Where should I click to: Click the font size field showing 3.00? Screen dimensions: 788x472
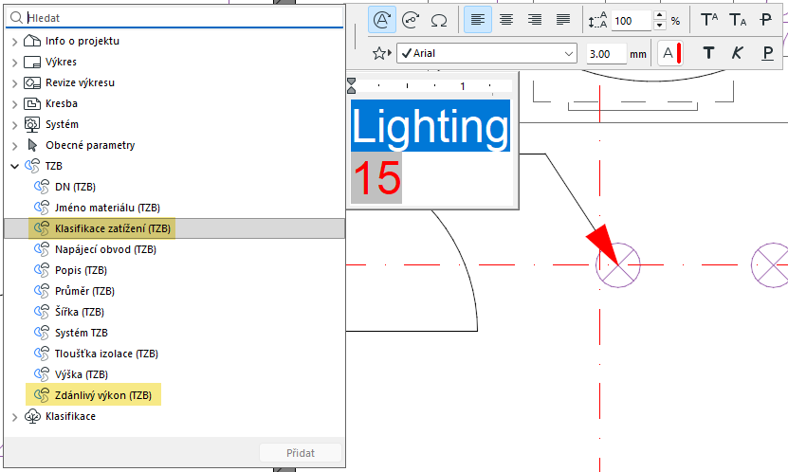tap(607, 54)
